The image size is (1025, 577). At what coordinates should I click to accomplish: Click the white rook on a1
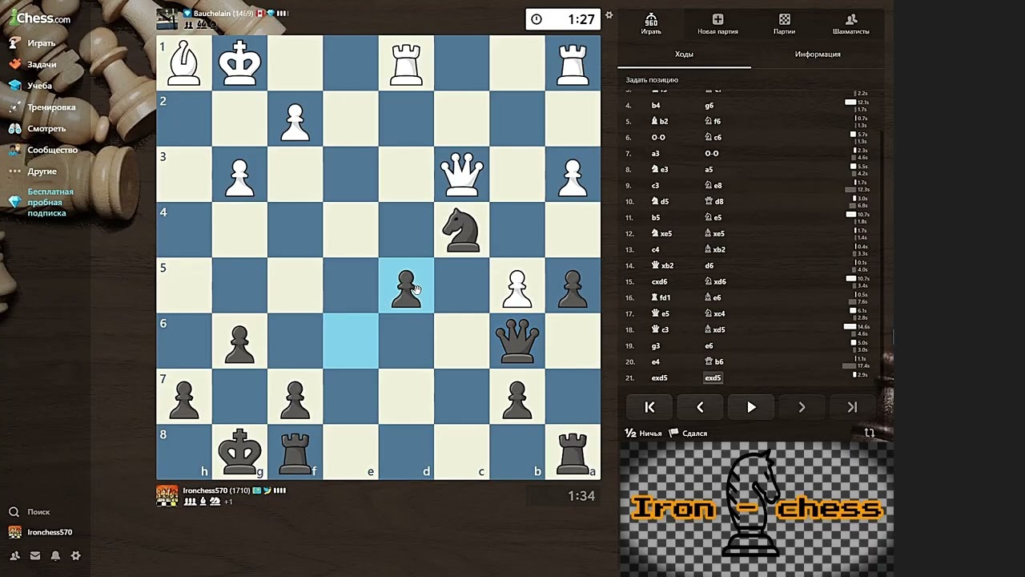pyautogui.click(x=573, y=63)
